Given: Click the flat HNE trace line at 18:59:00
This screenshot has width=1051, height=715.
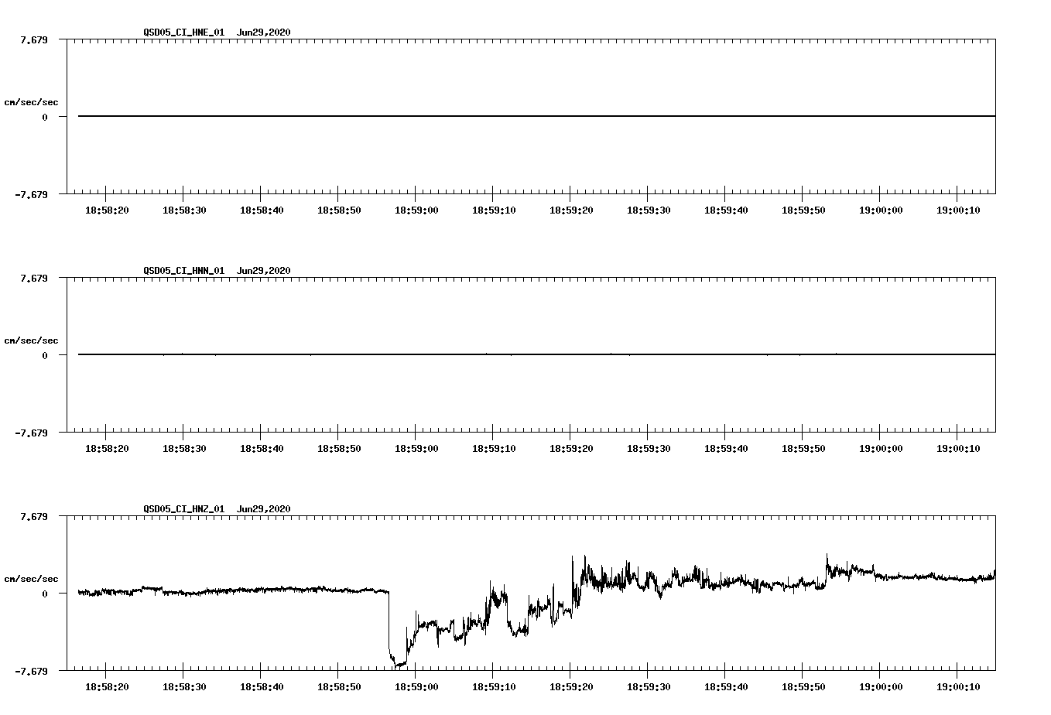Looking at the screenshot, I should click(416, 116).
